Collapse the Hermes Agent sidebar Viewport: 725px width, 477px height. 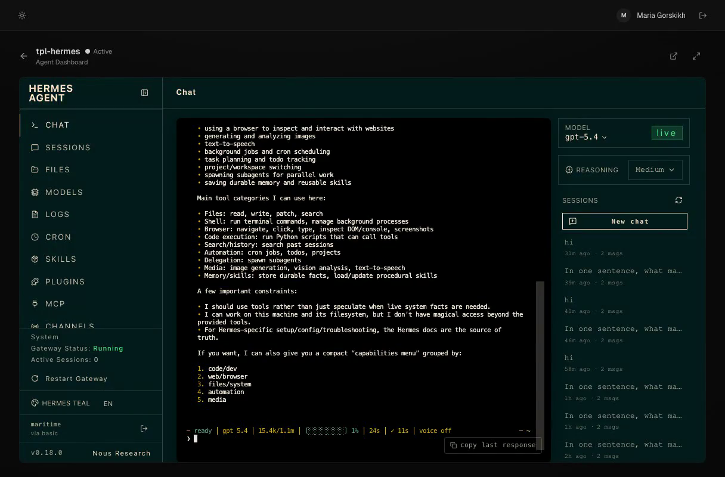(144, 92)
